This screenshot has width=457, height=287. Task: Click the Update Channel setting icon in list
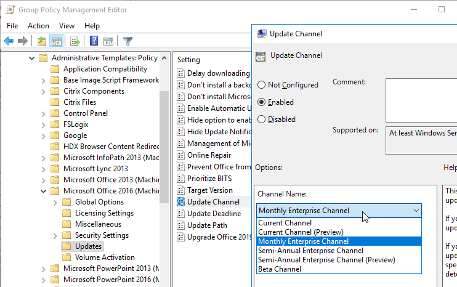(x=180, y=201)
